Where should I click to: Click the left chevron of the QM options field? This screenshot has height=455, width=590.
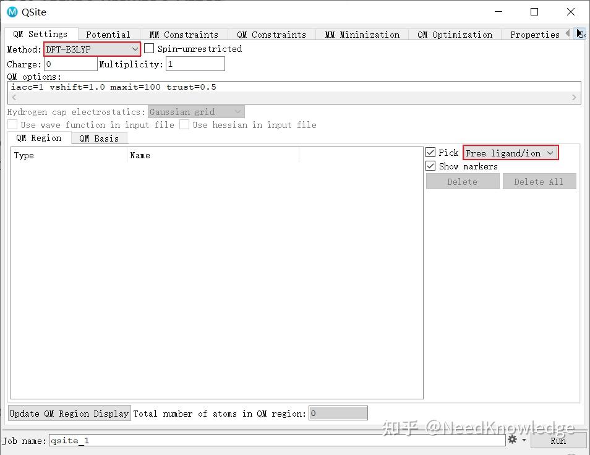(x=13, y=97)
